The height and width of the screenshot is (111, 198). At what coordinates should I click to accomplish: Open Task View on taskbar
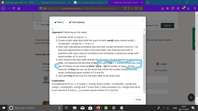(66, 108)
